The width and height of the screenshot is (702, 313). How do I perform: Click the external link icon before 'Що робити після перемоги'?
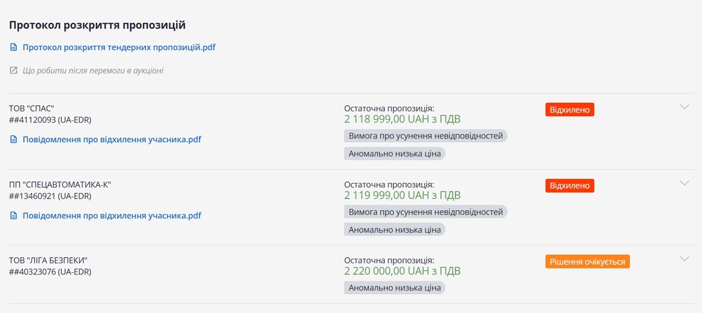coord(14,71)
